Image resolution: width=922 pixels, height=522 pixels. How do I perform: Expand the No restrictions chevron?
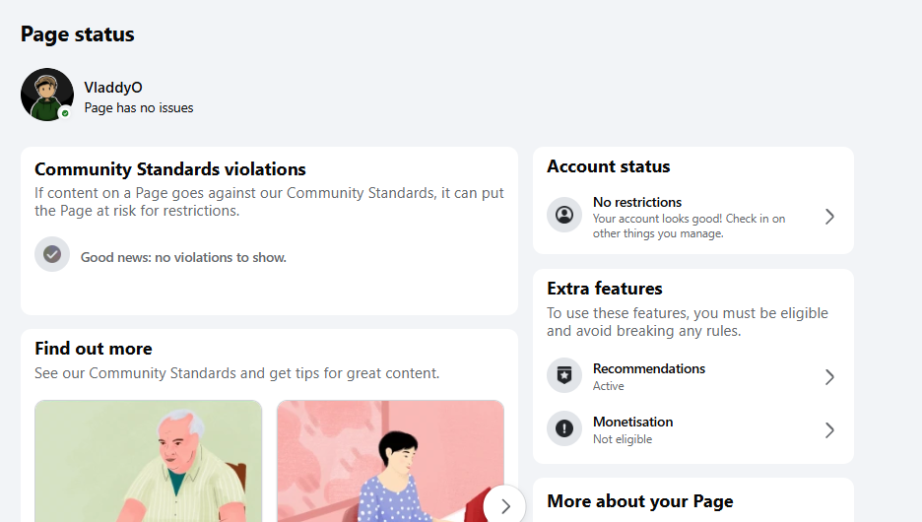click(x=829, y=217)
